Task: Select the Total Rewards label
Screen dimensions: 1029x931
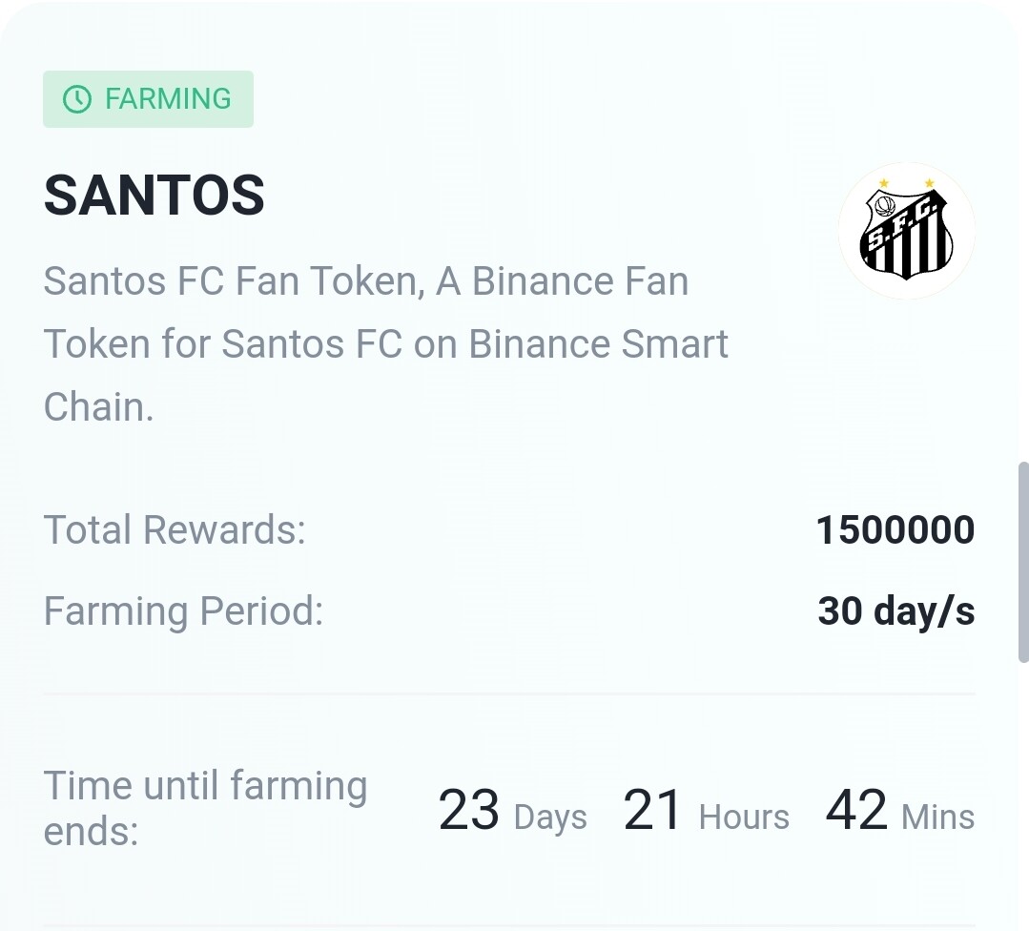Action: [175, 529]
